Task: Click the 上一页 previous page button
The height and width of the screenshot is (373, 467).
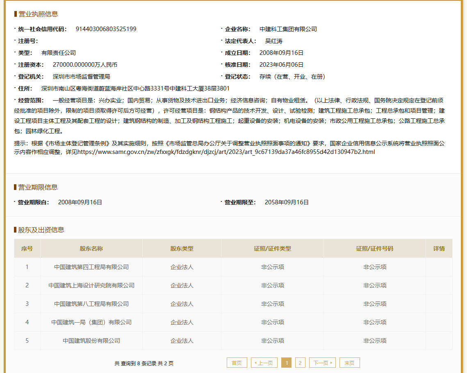Action: 264,363
